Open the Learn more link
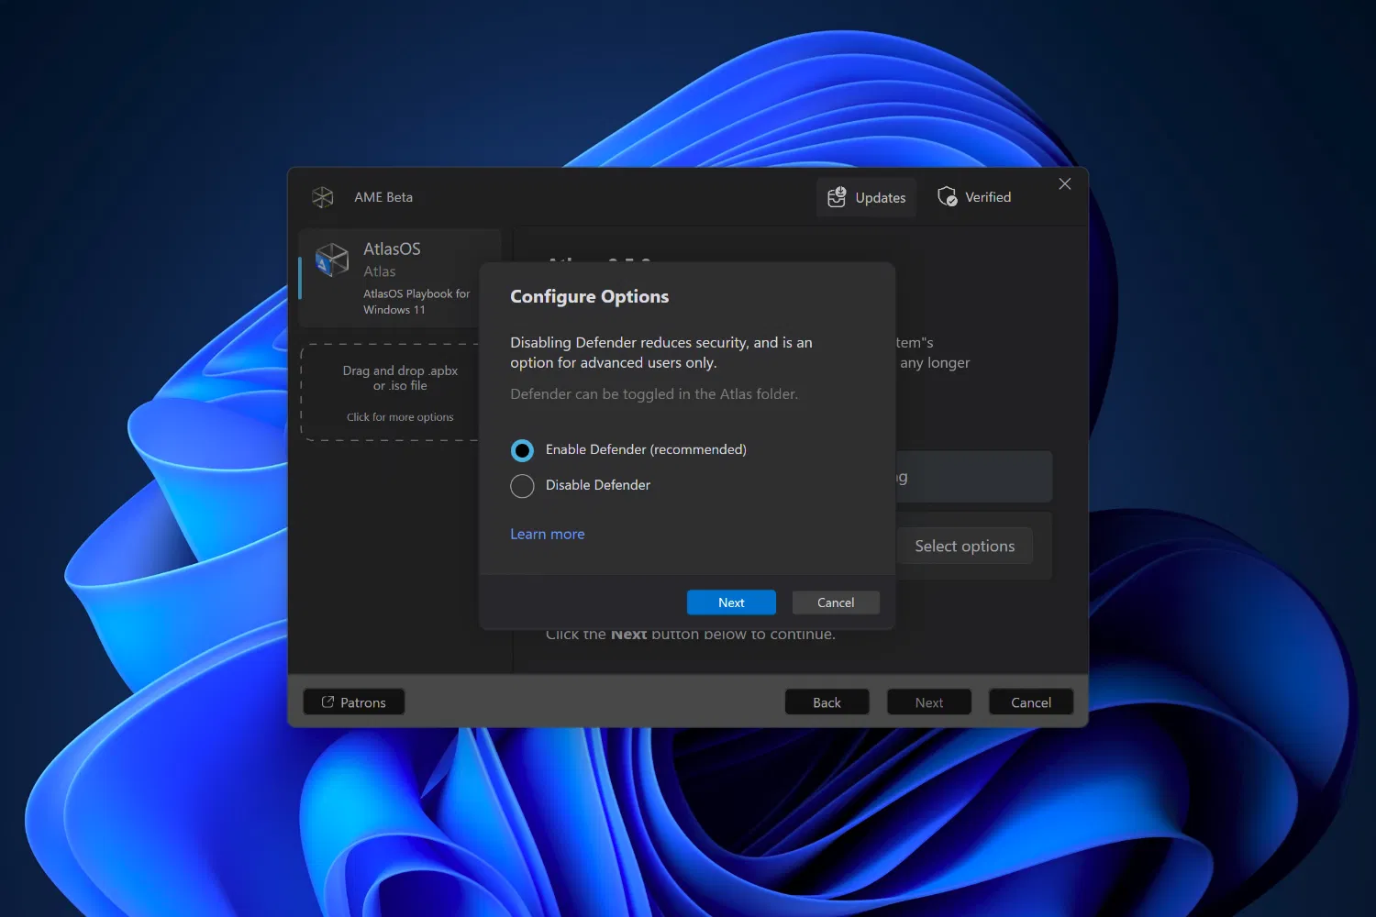This screenshot has width=1376, height=917. tap(547, 534)
